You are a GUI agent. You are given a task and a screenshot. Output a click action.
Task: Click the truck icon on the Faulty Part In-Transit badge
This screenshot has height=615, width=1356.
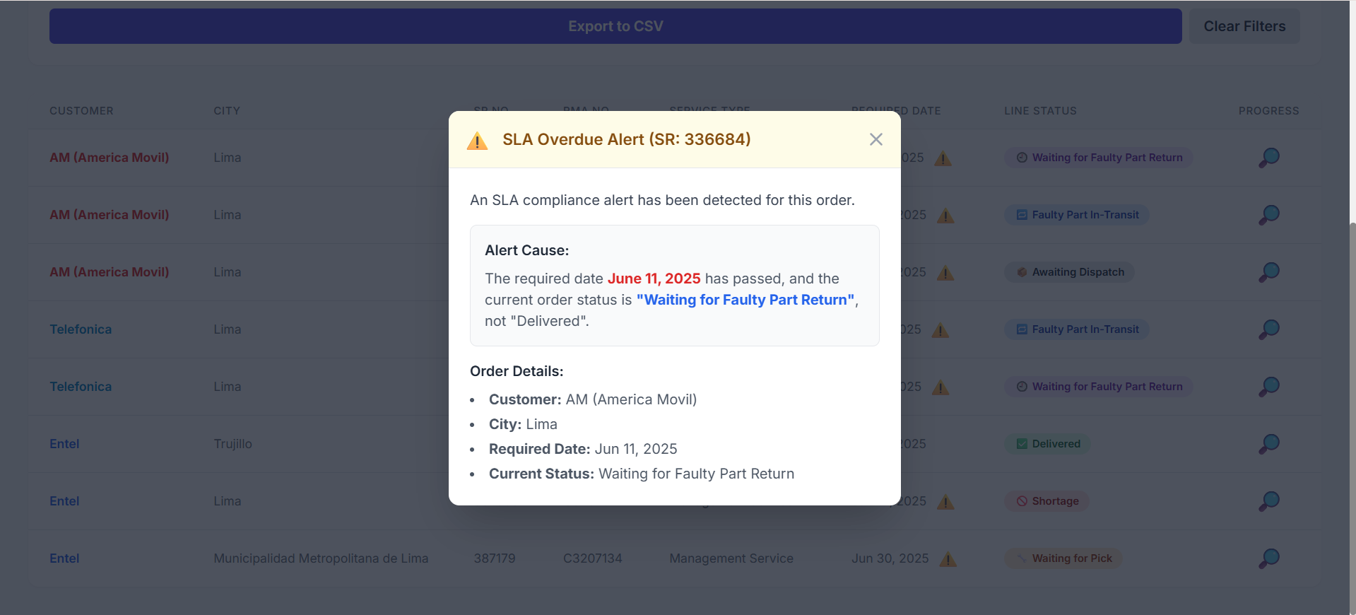click(1022, 214)
